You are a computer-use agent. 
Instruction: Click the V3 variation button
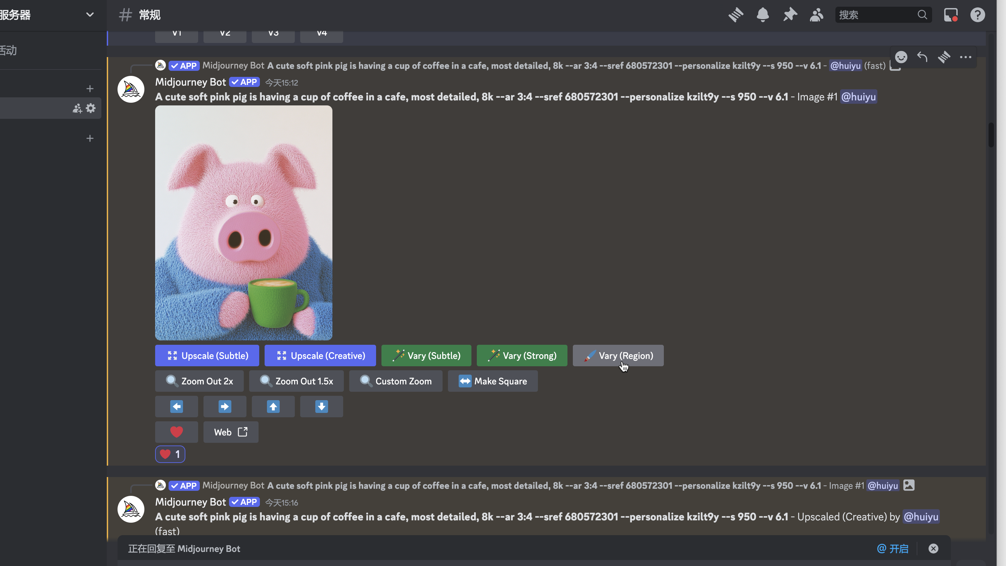coord(273,36)
